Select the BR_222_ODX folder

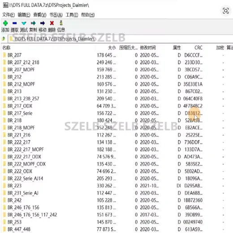coord(20,171)
